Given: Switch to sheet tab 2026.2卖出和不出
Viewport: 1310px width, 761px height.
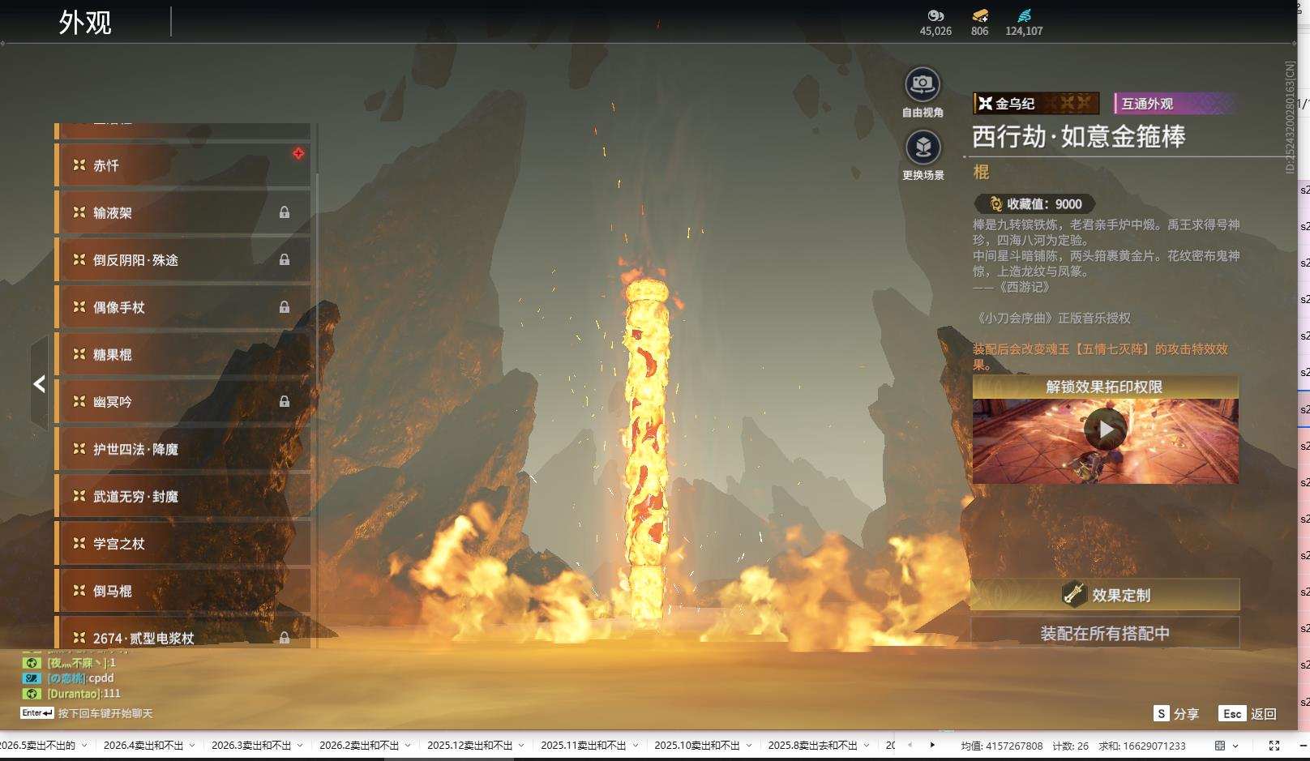Looking at the screenshot, I should pyautogui.click(x=359, y=746).
